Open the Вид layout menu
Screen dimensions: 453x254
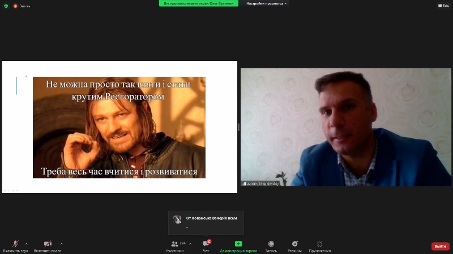(443, 6)
